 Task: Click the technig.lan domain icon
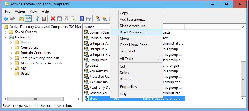pos(11,37)
